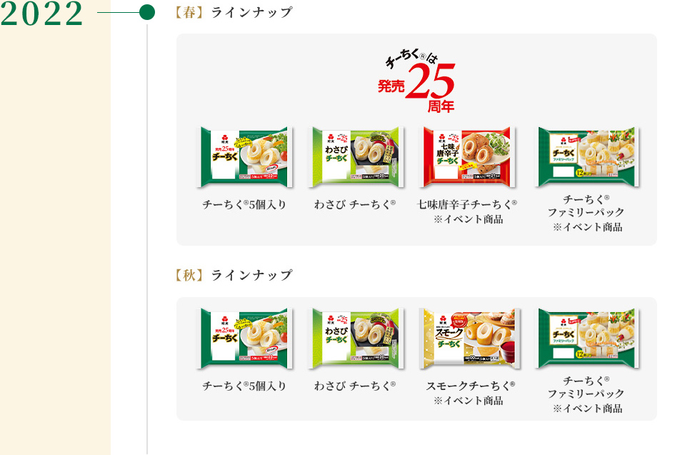Open spring ファミリーパック package image
The width and height of the screenshot is (700, 455).
pos(587,156)
